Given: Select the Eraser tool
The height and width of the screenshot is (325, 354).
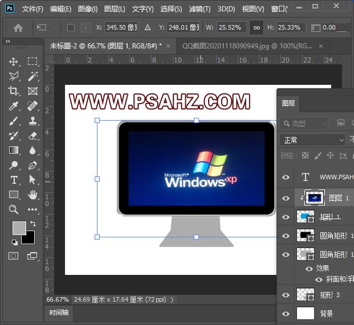Looking at the screenshot, I should coord(32,135).
